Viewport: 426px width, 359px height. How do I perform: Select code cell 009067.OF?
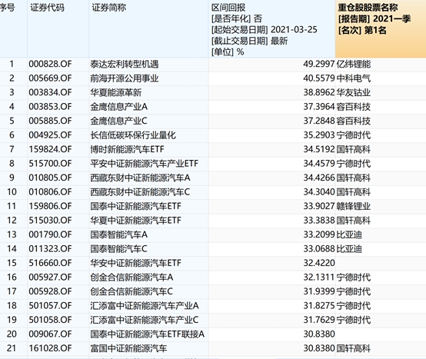click(x=50, y=334)
